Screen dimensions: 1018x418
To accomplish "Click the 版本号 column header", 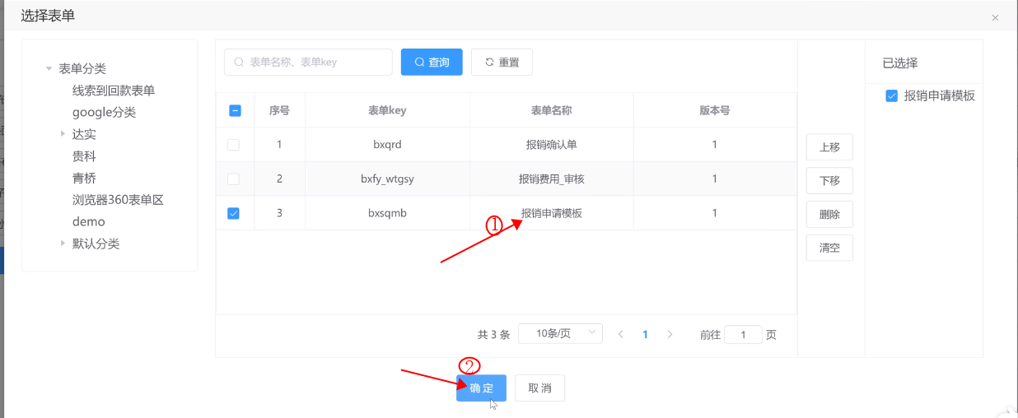I will [715, 110].
